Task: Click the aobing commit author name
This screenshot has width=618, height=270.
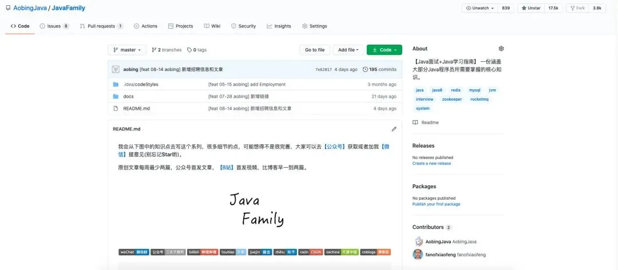Action: 130,69
